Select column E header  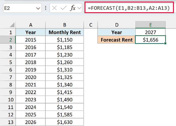pyautogui.click(x=151, y=25)
